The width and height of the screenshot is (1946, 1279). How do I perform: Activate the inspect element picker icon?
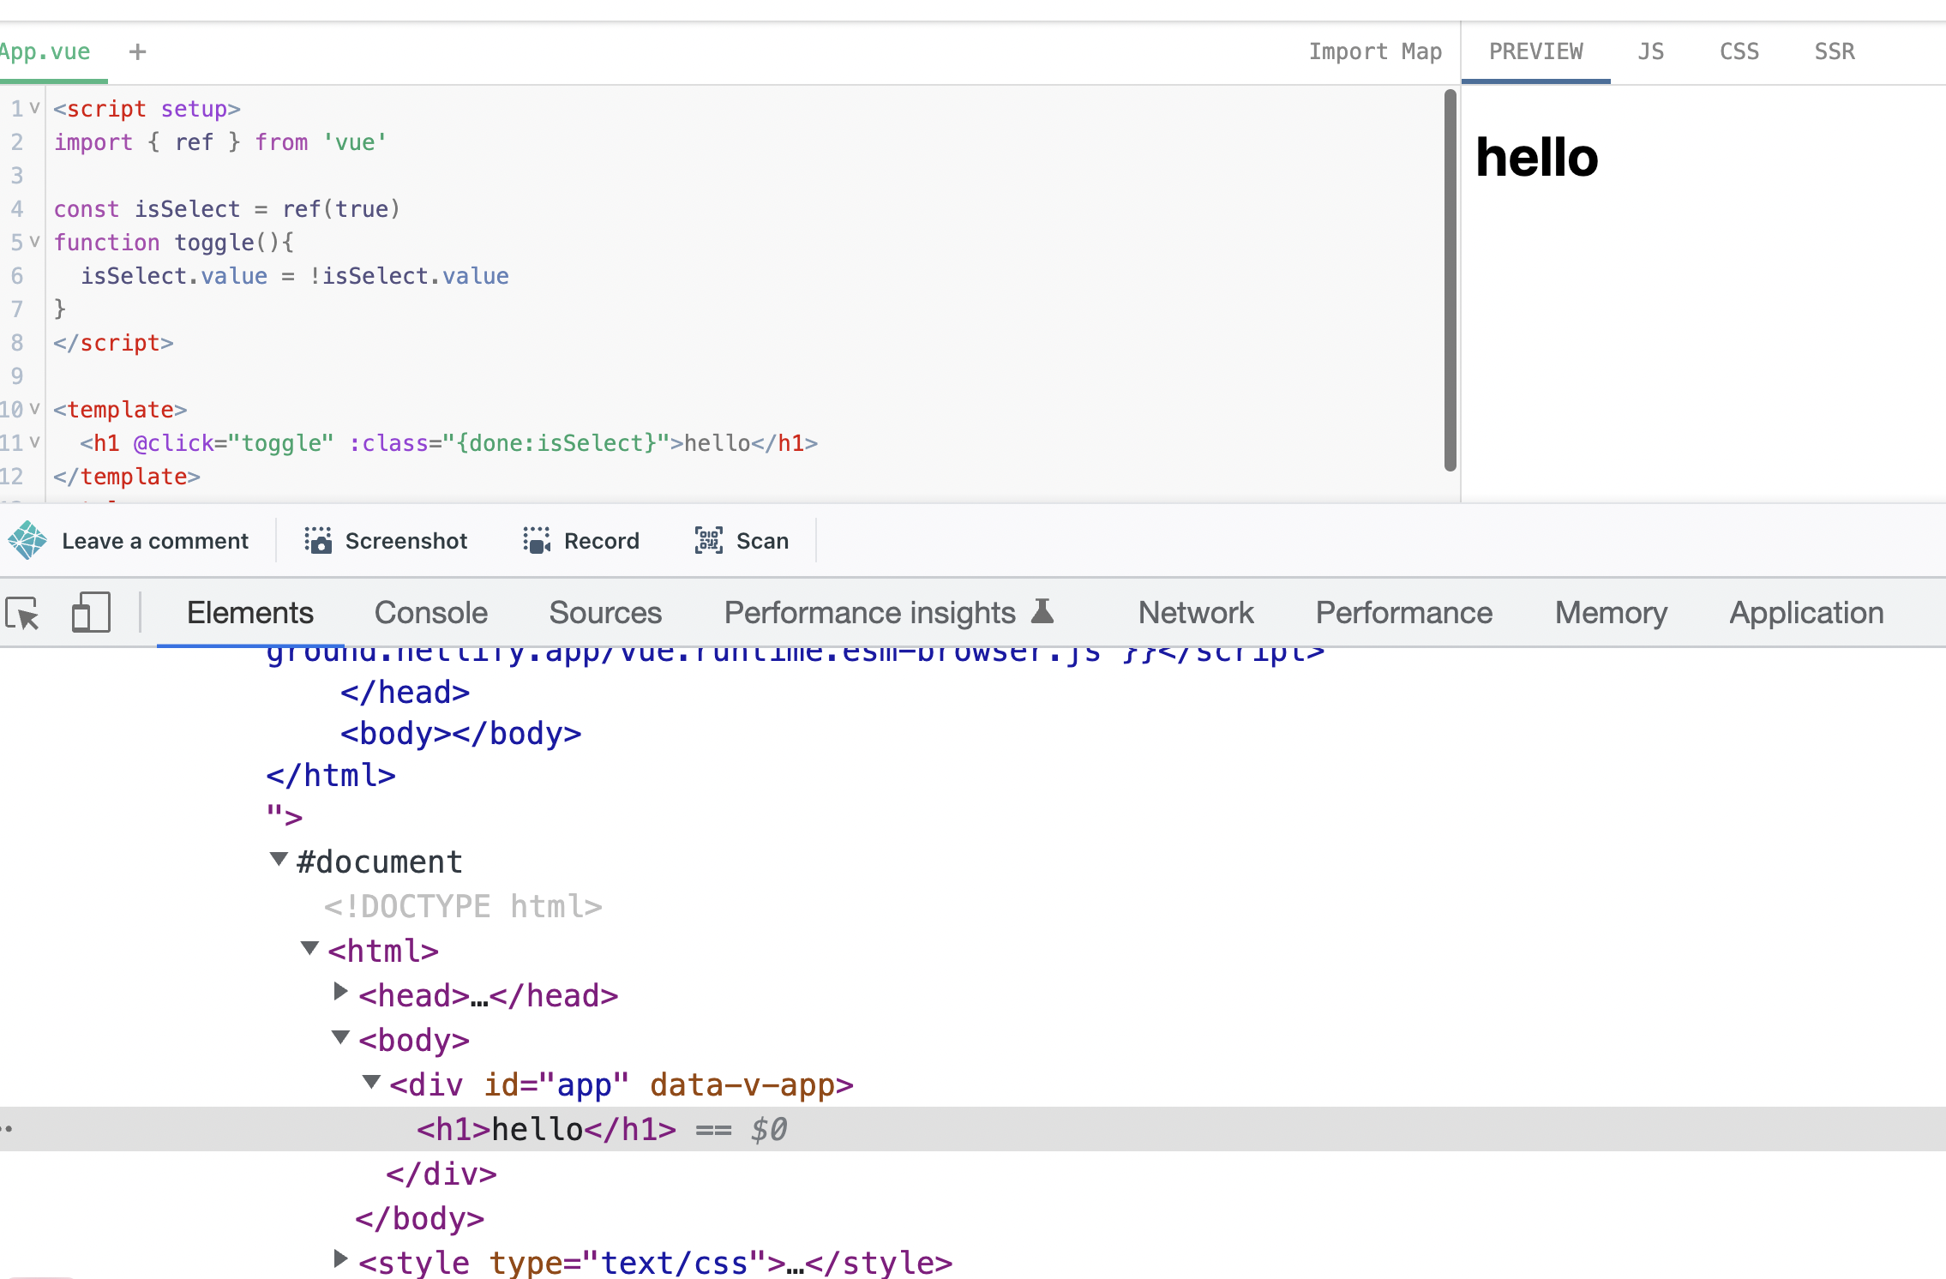(x=23, y=613)
